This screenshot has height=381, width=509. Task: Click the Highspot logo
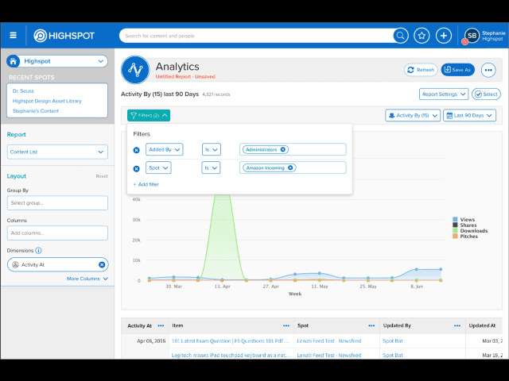(64, 35)
